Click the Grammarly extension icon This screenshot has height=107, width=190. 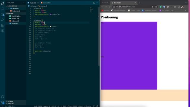(161, 7)
